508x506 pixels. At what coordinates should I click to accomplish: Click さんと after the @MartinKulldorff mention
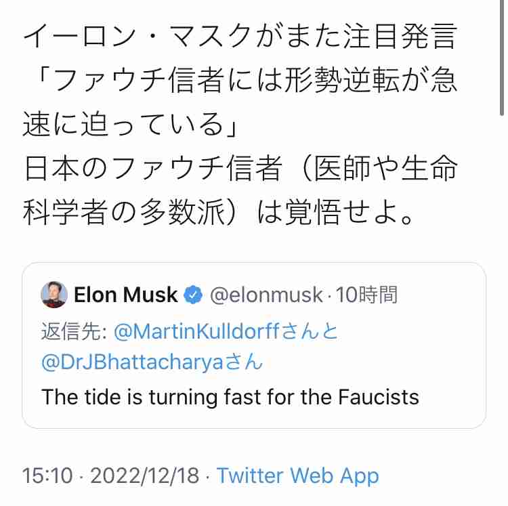313,332
